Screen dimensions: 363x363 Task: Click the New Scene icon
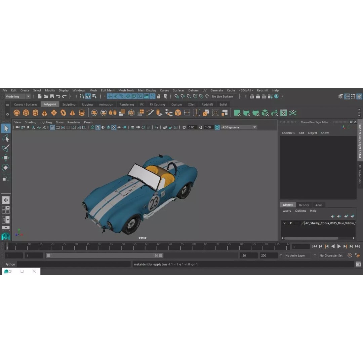coord(40,96)
